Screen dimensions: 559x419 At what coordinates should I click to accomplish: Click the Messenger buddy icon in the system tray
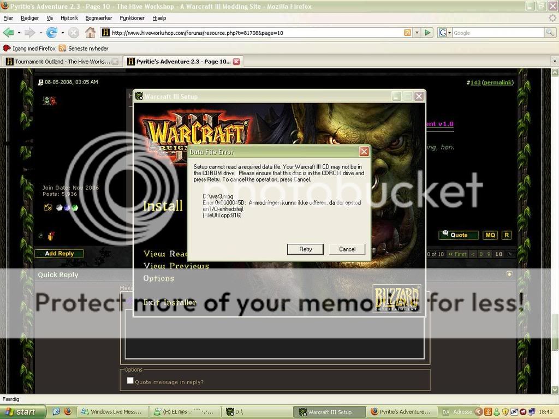[496, 412]
